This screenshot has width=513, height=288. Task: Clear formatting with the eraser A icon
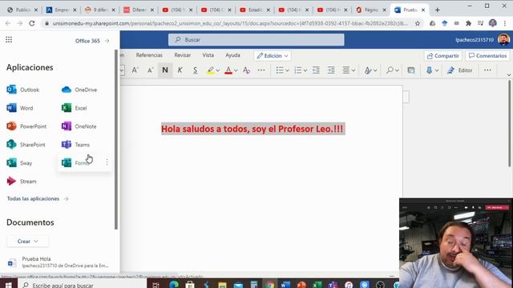(246, 70)
